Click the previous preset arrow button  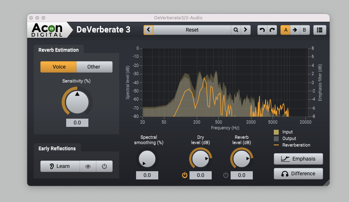tap(148, 30)
